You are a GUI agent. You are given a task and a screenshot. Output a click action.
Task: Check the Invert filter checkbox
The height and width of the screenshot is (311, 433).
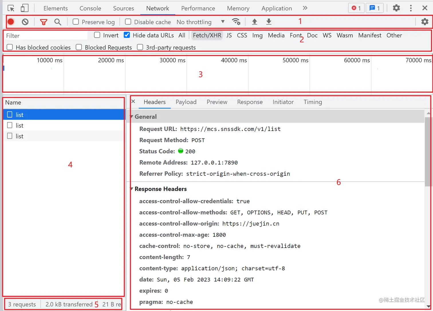click(x=97, y=35)
